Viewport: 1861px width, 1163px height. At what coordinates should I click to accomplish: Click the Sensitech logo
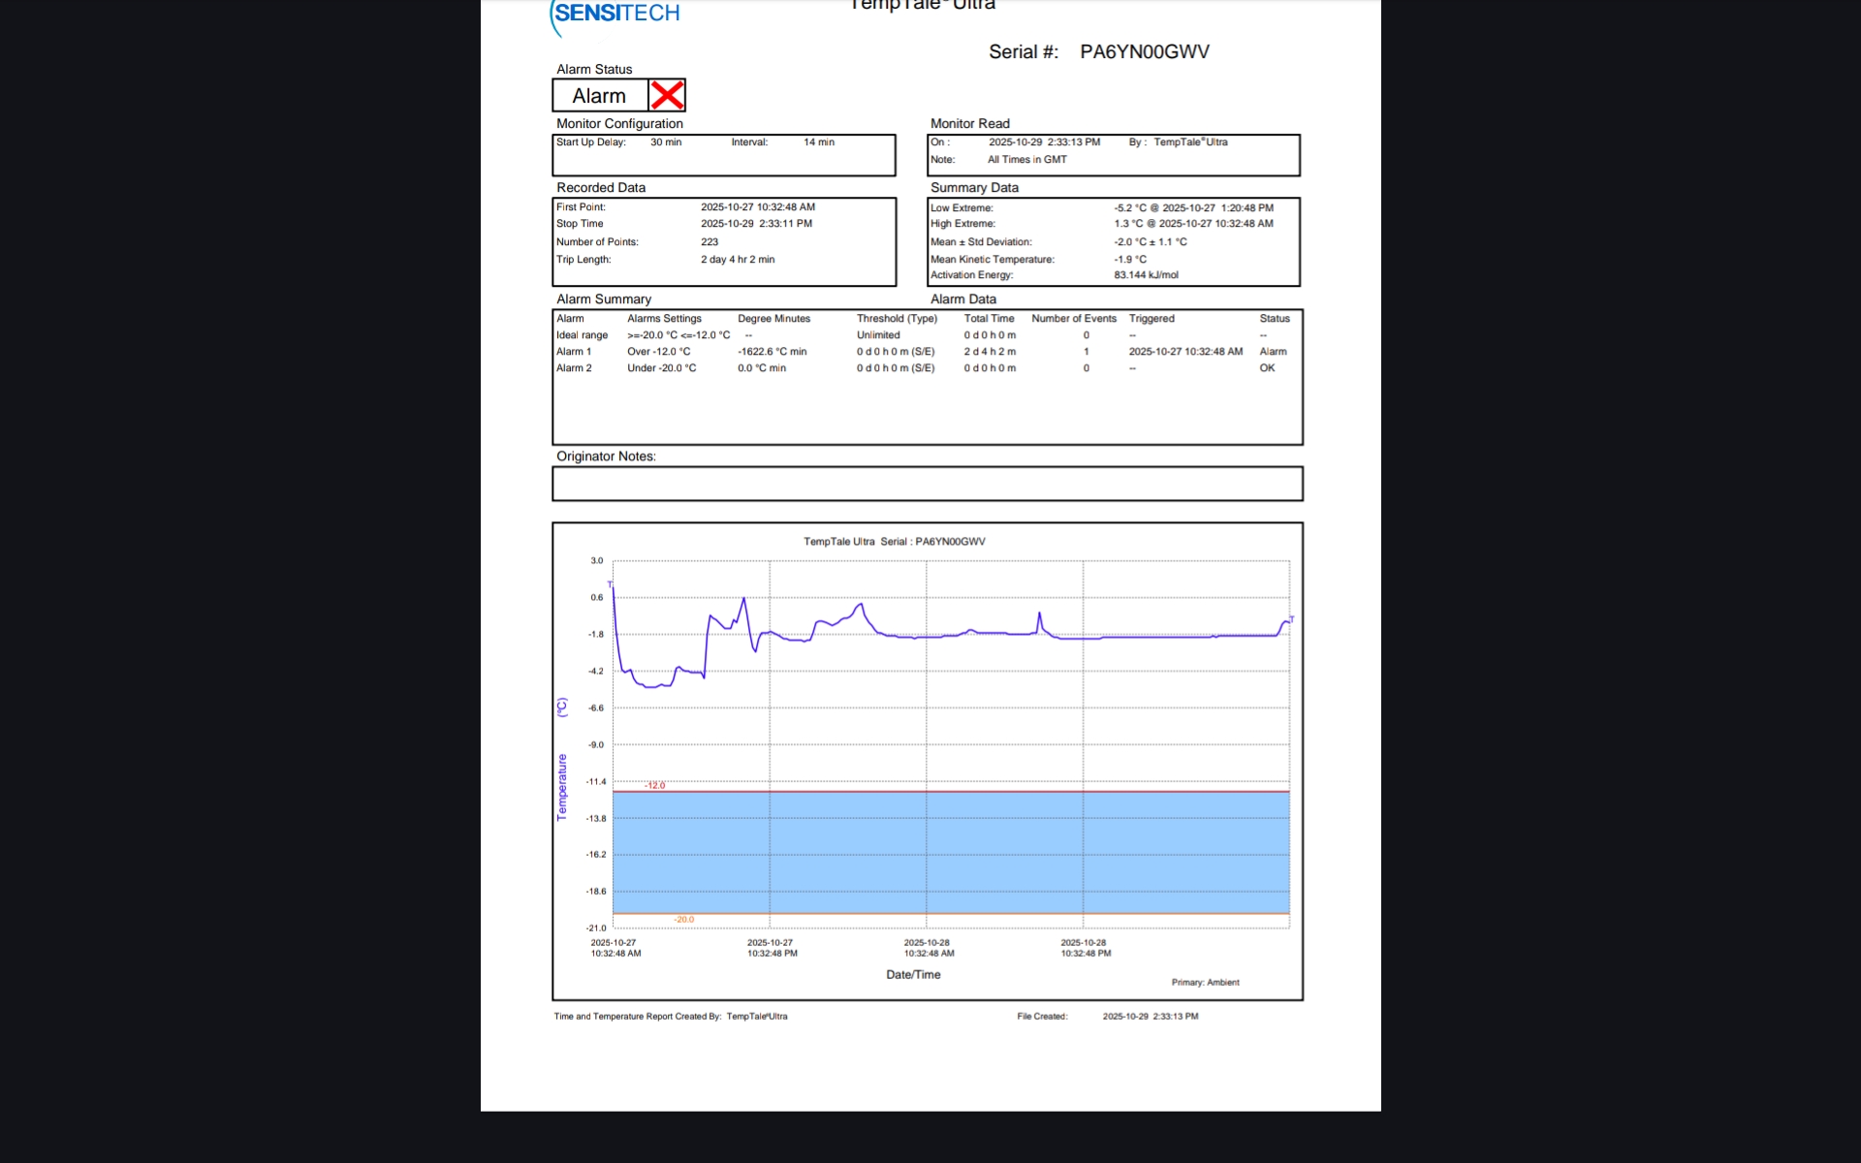(x=616, y=16)
